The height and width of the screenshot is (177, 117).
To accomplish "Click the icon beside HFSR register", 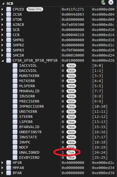I will click(x=9, y=163).
